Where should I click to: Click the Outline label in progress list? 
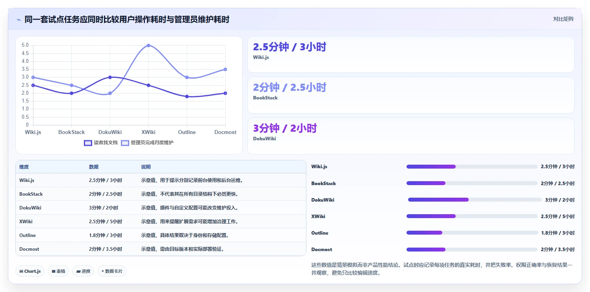[320, 233]
